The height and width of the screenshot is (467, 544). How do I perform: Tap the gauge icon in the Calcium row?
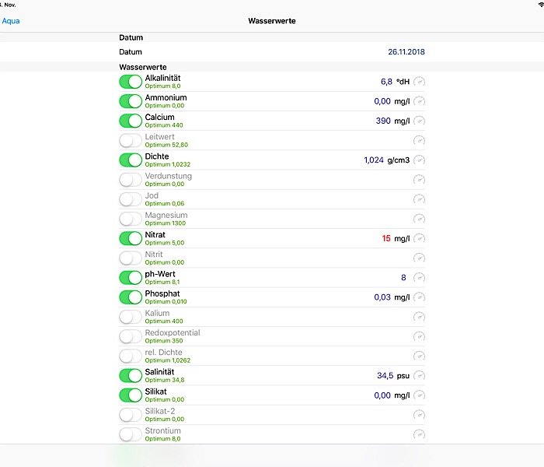[x=420, y=121]
